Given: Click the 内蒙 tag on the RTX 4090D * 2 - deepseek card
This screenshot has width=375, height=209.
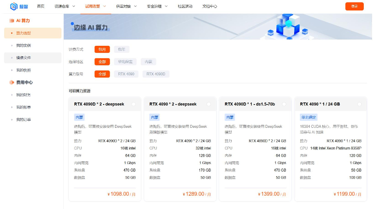Looking at the screenshot, I should (79, 117).
